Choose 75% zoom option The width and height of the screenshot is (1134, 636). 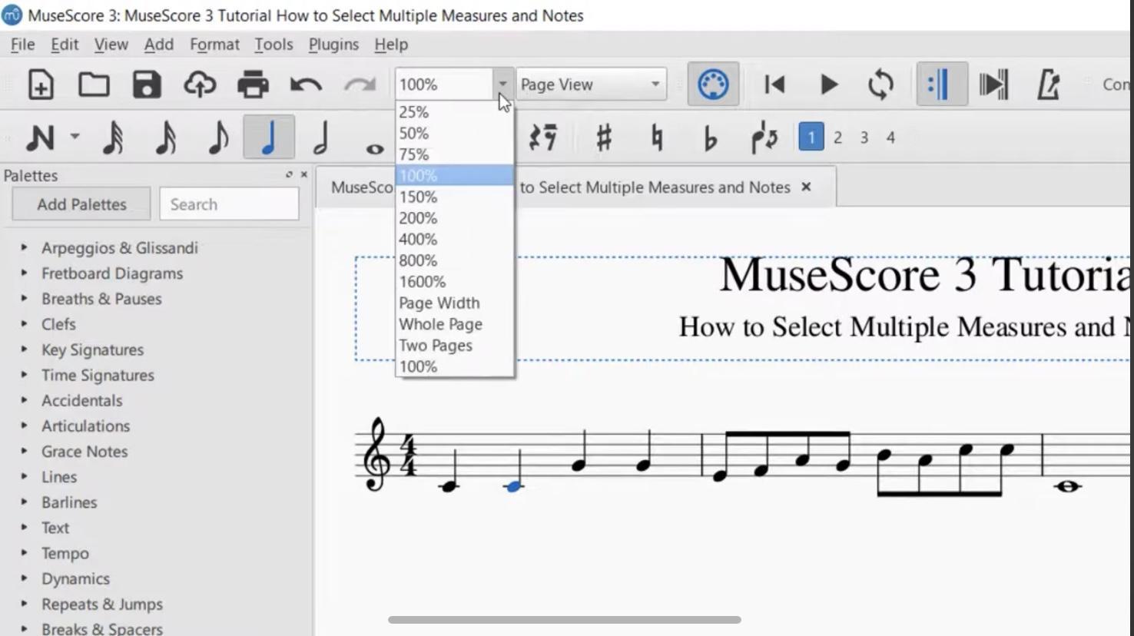[x=454, y=154]
